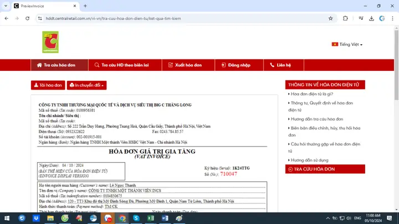This screenshot has height=224, width=399.
Task: Open site information icon in address bar
Action: coord(40,18)
